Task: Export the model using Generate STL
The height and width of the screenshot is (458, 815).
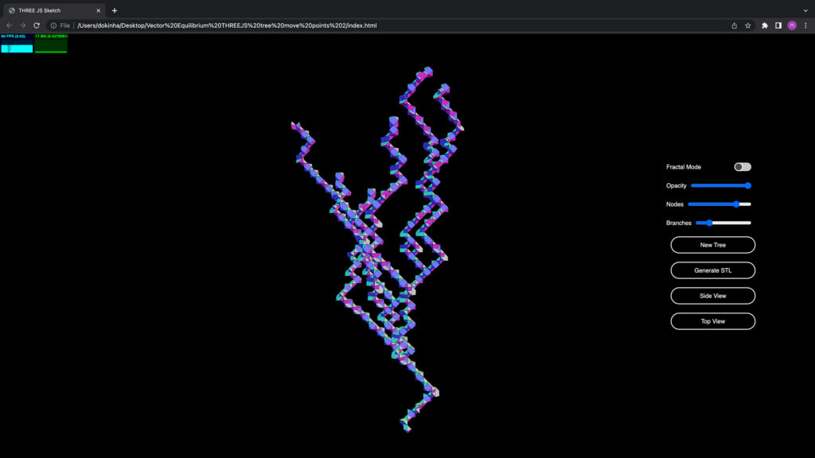Action: [x=712, y=270]
